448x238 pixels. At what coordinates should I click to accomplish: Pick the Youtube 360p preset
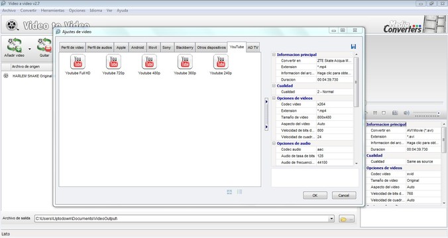click(185, 64)
